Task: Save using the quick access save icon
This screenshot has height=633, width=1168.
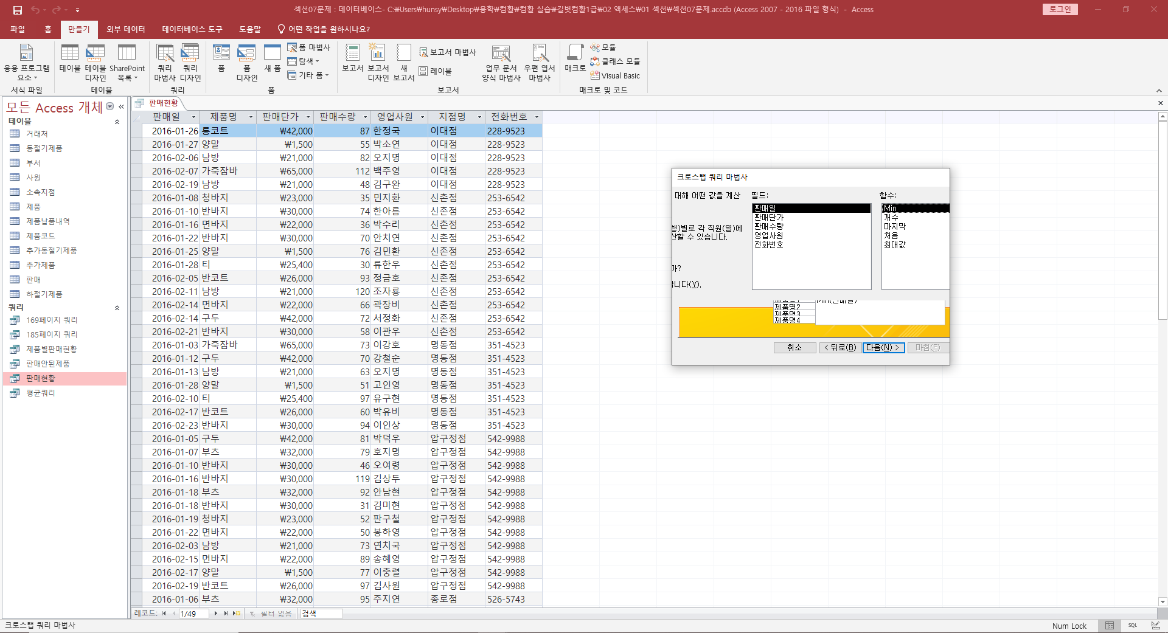Action: (18, 10)
